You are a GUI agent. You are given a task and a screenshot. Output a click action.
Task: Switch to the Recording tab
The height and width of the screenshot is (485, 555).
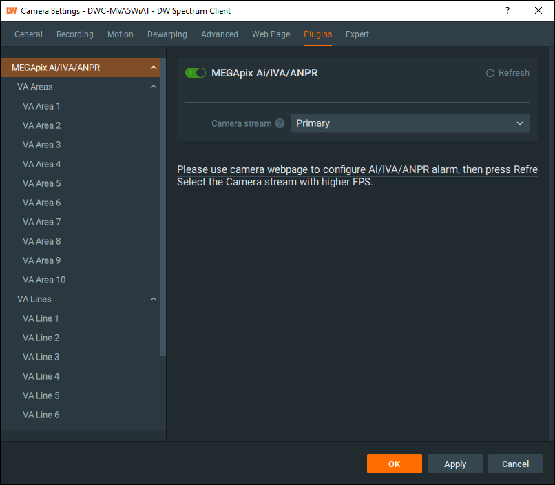(74, 34)
